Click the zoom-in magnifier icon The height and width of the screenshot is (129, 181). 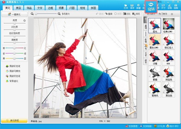pos(59,14)
